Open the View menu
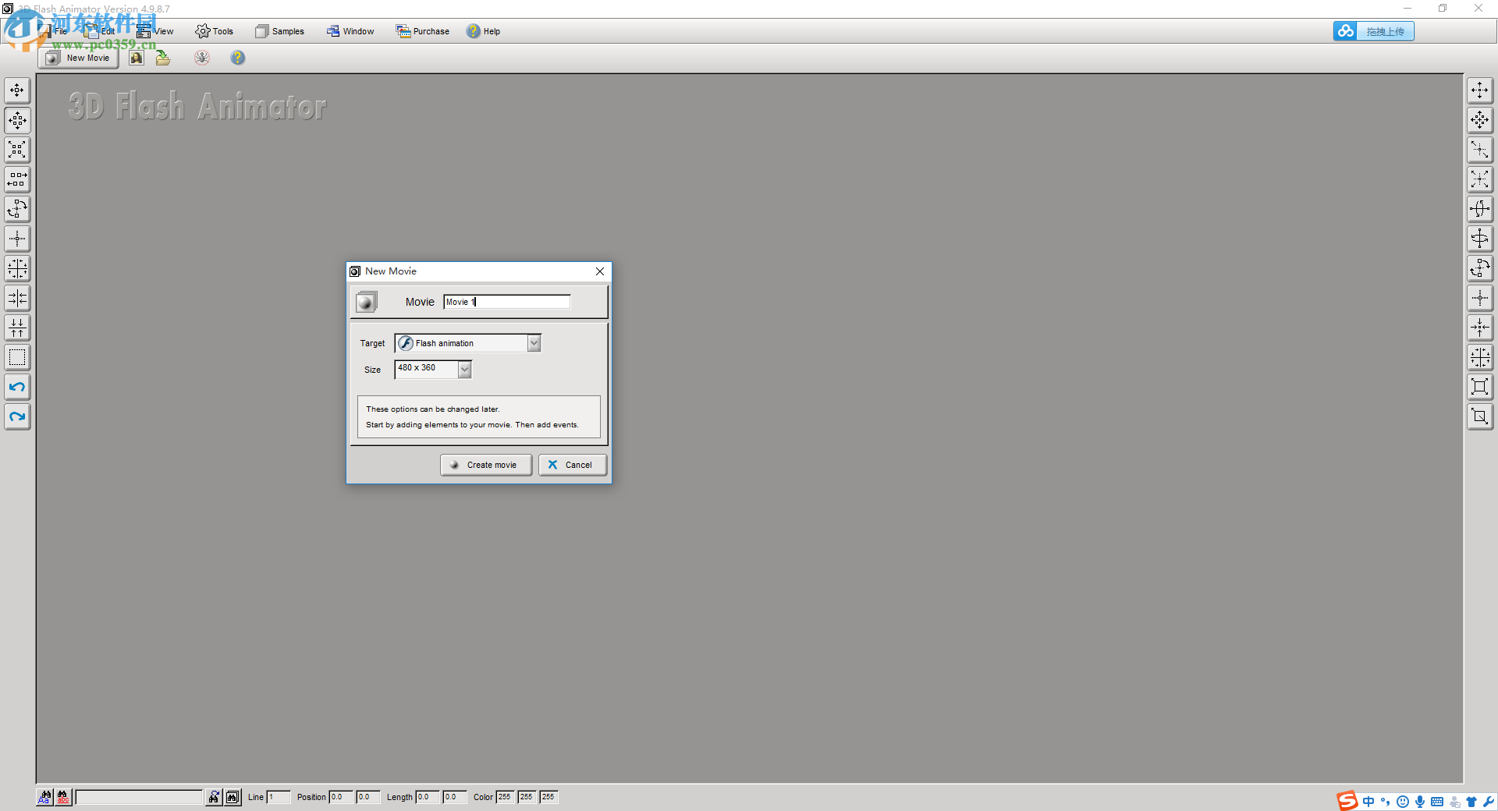Image resolution: width=1498 pixels, height=811 pixels. [x=155, y=31]
